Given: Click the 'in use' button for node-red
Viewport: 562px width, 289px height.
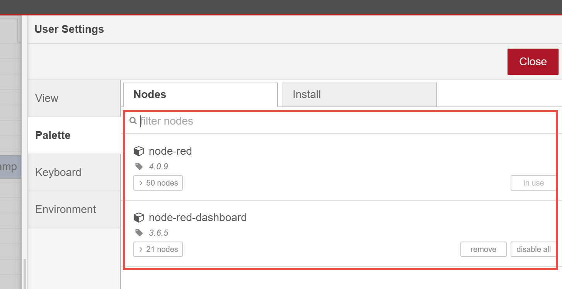Looking at the screenshot, I should (x=534, y=183).
